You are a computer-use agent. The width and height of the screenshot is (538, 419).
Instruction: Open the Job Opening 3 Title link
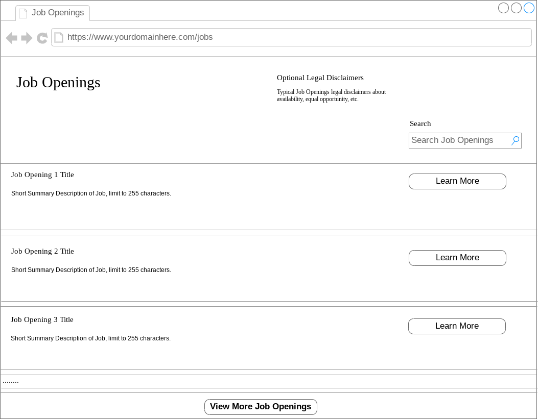click(x=42, y=319)
